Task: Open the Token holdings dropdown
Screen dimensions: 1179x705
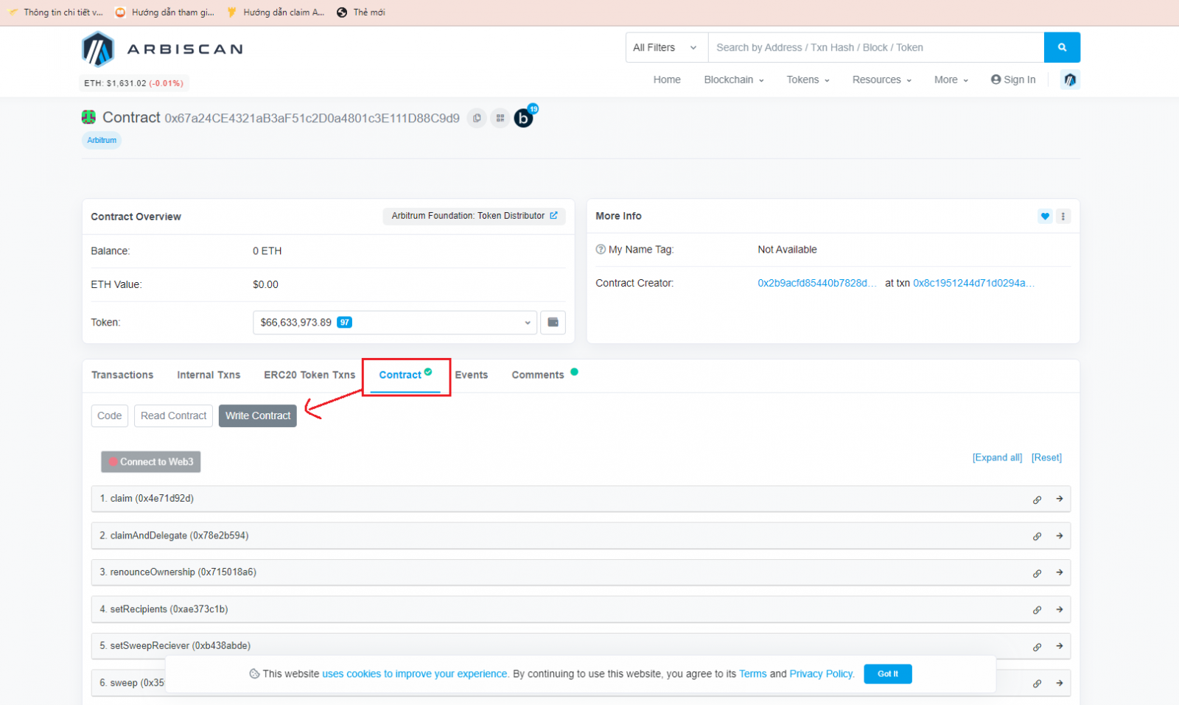Action: pos(395,322)
